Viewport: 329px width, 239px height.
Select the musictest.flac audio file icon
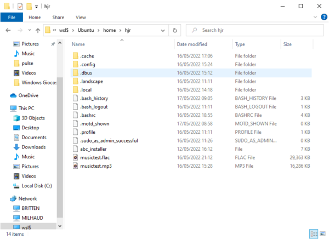click(x=76, y=157)
